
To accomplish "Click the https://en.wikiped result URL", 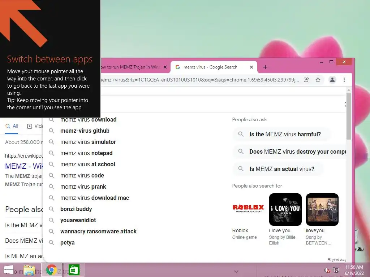I will coord(24,156).
